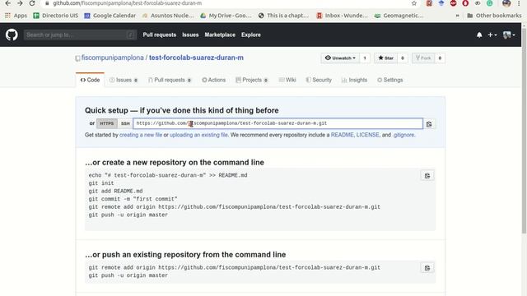Switch to the Settings tab
The width and height of the screenshot is (527, 296).
(x=390, y=80)
